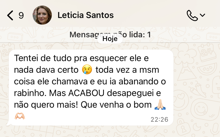Click the word ACABOU in the message
The width and height of the screenshot is (220, 137).
click(x=86, y=93)
